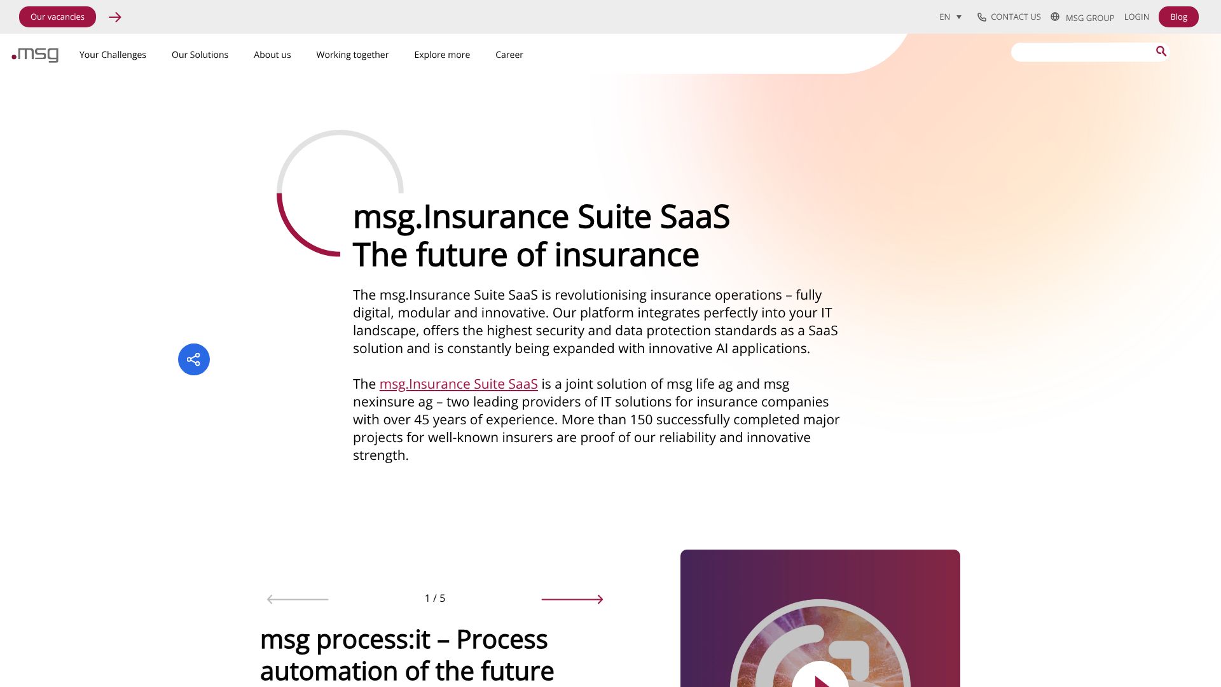Click the msg logo in the navbar
The width and height of the screenshot is (1221, 687).
[x=36, y=55]
